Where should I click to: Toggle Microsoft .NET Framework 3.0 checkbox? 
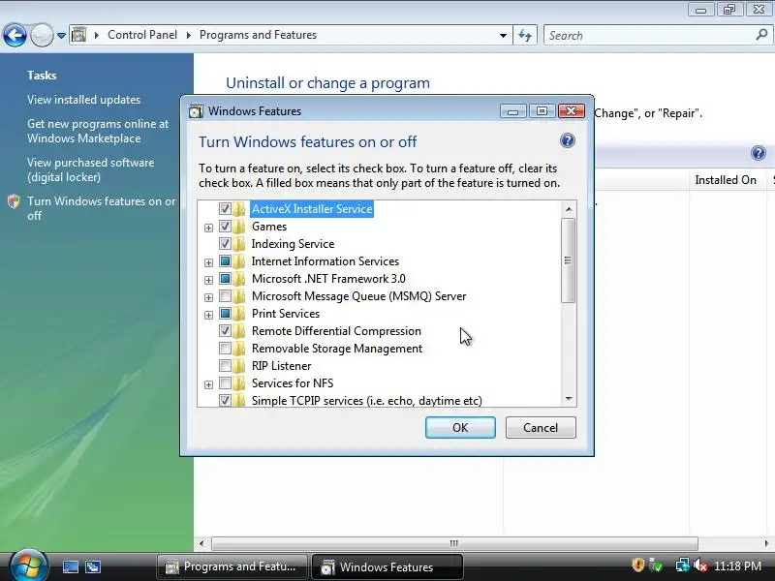tap(225, 279)
